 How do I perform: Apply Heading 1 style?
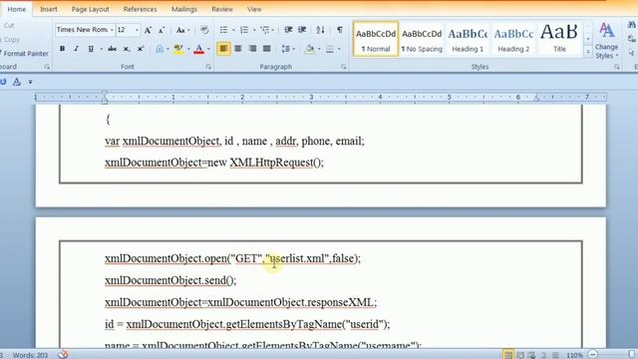pyautogui.click(x=468, y=40)
